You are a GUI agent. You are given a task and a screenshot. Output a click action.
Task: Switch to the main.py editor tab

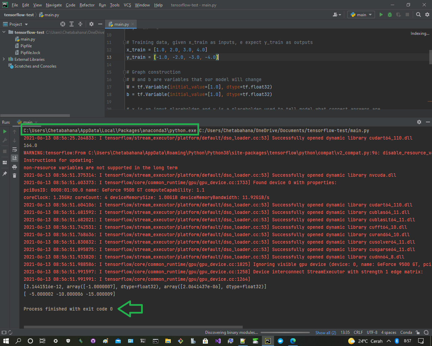coord(121,24)
